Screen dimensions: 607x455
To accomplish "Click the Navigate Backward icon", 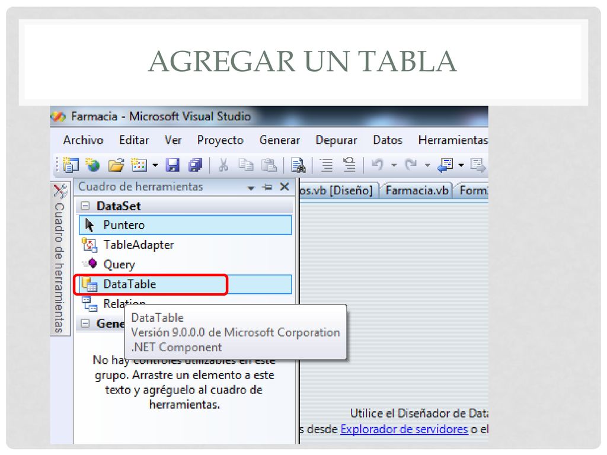I will point(445,165).
